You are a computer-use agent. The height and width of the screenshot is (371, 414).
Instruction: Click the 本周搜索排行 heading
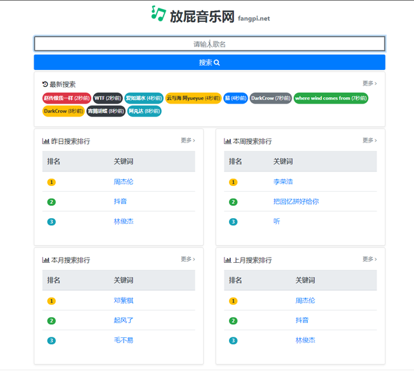248,141
